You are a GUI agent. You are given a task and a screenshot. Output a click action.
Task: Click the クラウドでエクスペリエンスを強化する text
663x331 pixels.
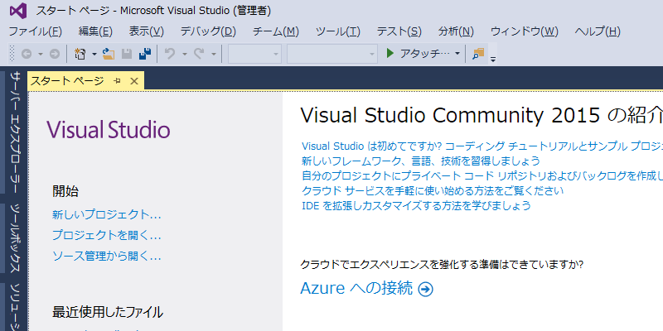click(442, 265)
